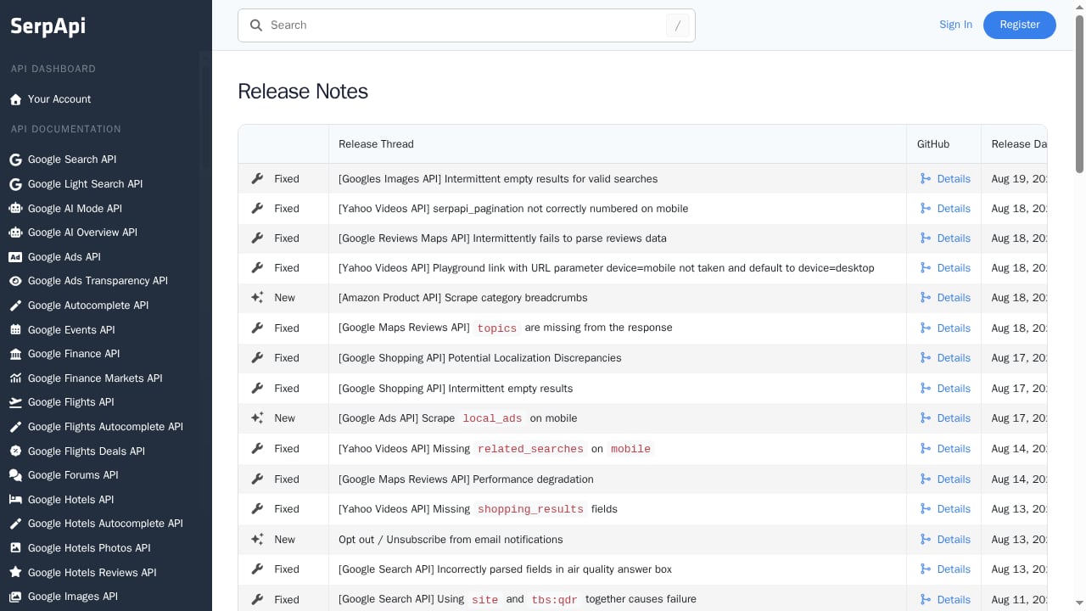Open Your Account in the sidebar
The image size is (1086, 611).
coord(59,99)
